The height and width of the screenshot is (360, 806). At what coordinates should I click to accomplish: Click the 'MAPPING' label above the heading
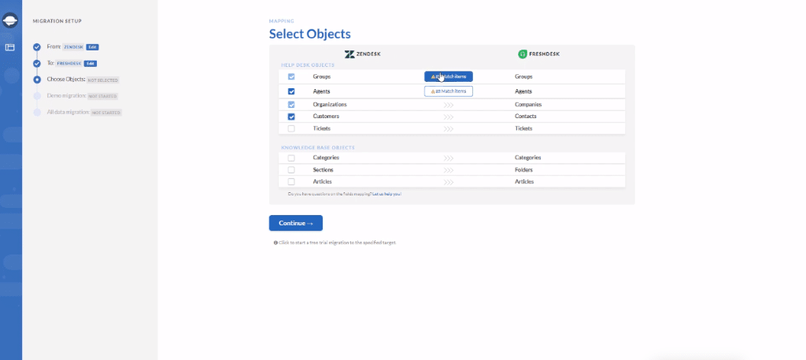coord(282,21)
